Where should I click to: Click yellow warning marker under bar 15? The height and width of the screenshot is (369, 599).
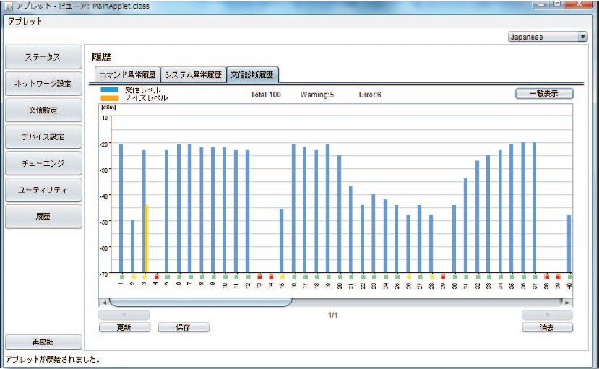283,277
